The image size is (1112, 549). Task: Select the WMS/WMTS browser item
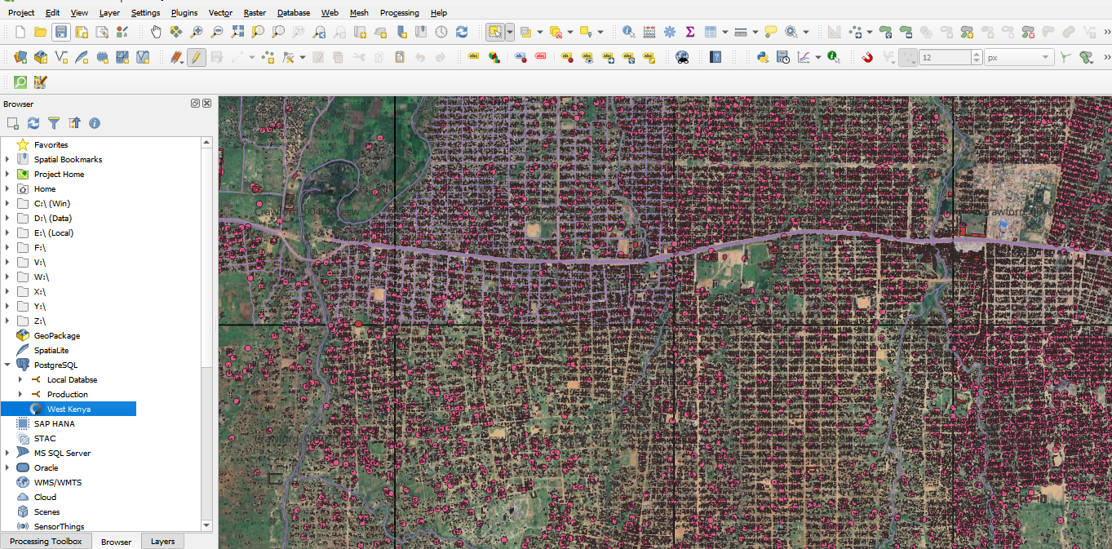57,483
